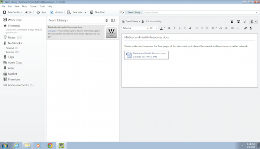Toggle the highlighter tool

pos(190,28)
